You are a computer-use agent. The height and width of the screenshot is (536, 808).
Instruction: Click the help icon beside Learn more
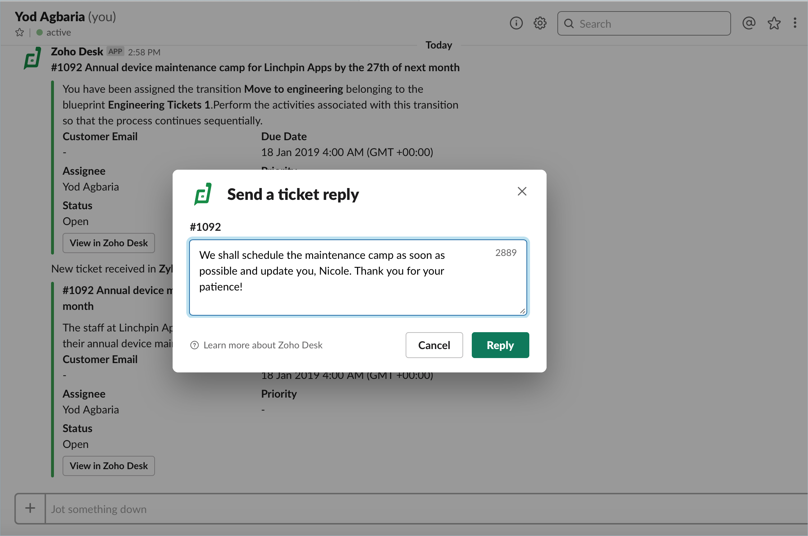pos(195,345)
